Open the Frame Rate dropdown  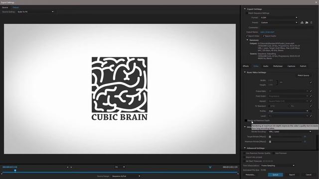click(288, 91)
